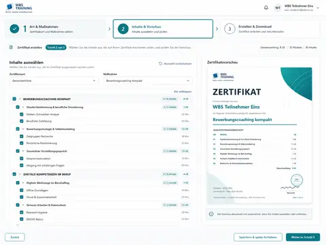
Task: Click the arrow between step 2 and step 3
Action: click(217, 29)
